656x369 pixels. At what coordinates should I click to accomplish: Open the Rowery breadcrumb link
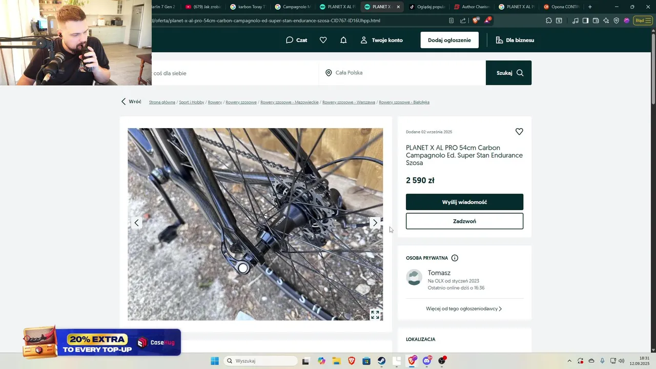215,102
